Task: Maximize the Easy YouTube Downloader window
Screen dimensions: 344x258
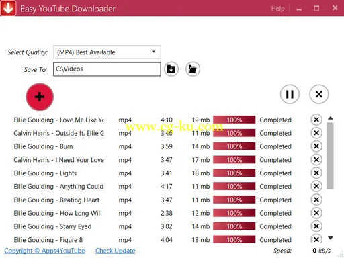Action: pyautogui.click(x=316, y=8)
